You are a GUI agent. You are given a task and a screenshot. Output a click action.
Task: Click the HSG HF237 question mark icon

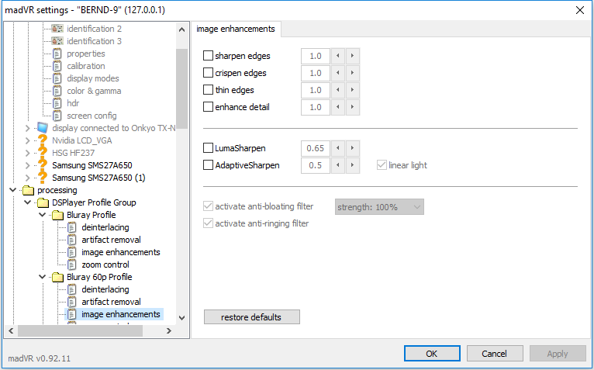coord(43,153)
